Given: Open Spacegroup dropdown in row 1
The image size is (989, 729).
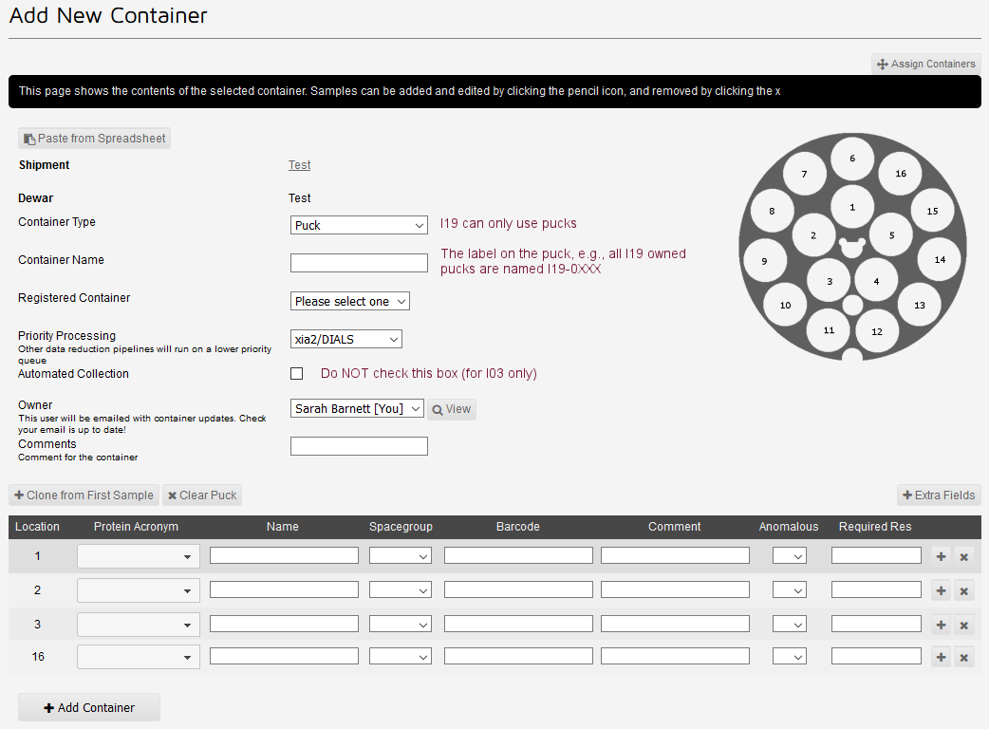Looking at the screenshot, I should click(401, 555).
